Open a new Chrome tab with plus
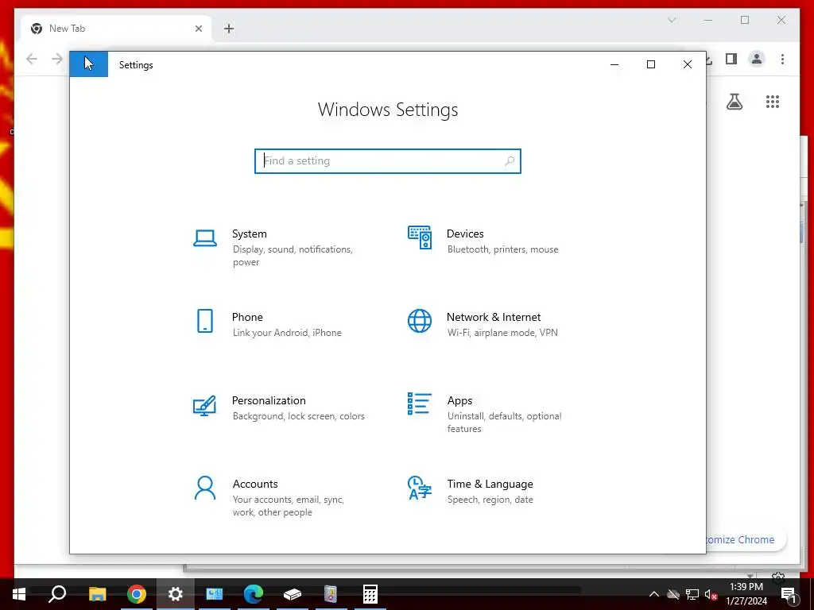This screenshot has width=814, height=610. 229,29
